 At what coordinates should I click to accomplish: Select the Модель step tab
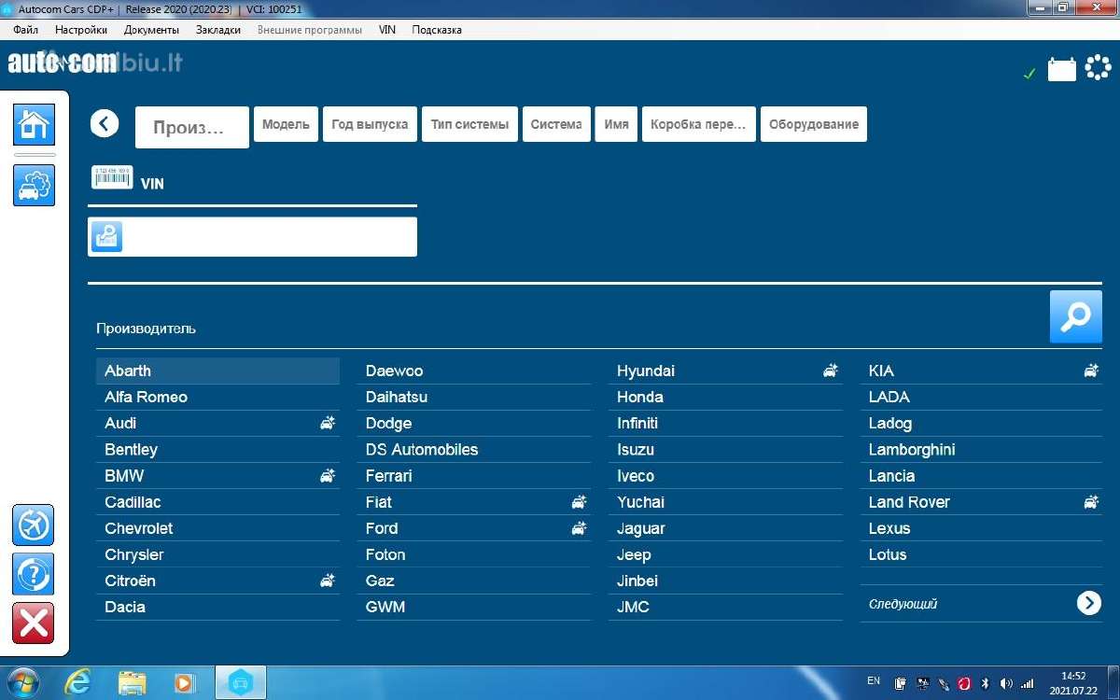click(x=286, y=124)
